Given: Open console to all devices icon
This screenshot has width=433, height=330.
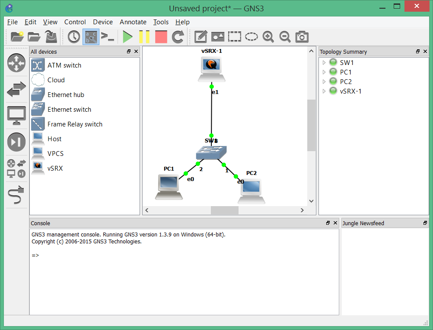Looking at the screenshot, I should click(x=108, y=36).
